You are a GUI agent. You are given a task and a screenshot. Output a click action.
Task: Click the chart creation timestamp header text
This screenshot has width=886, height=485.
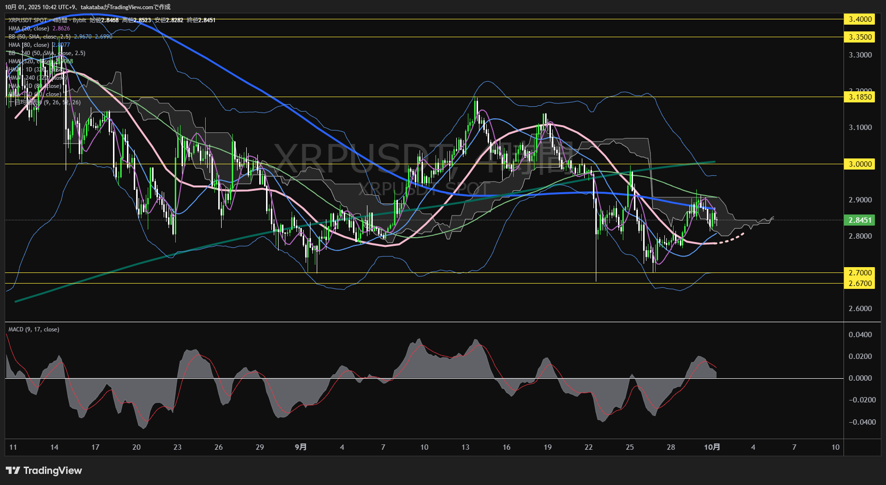coord(88,7)
